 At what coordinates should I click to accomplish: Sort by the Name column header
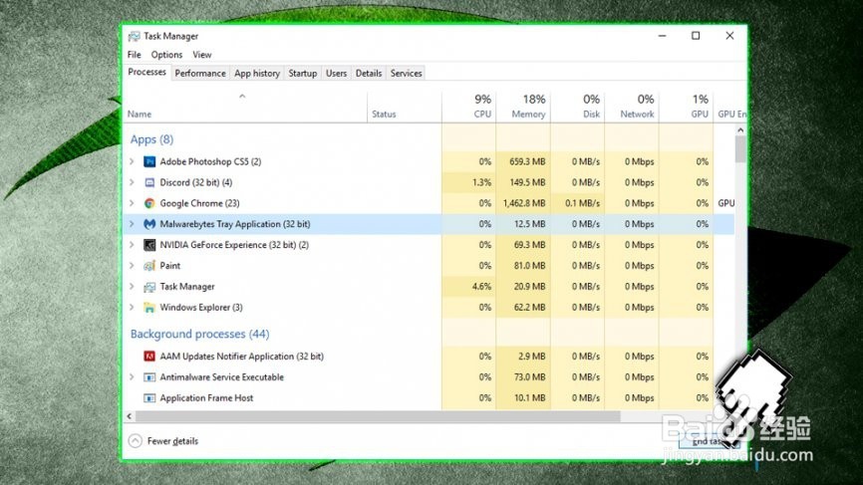(245, 107)
